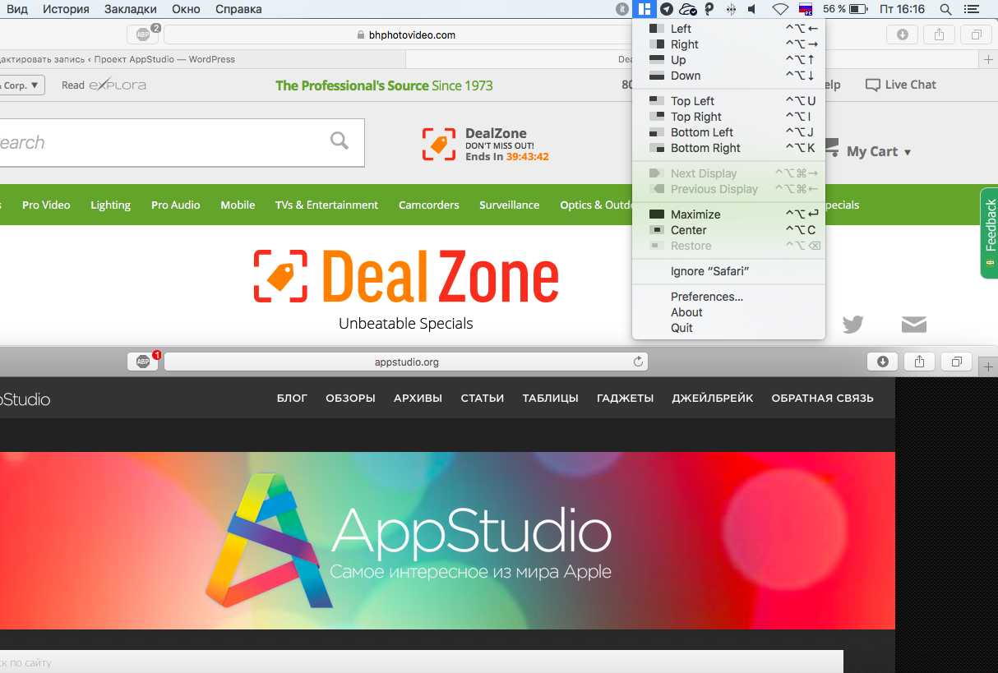Click the ОБЗОРЫ navigation link

(x=350, y=398)
